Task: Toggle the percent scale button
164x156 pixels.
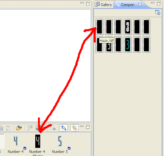Action: (64, 128)
